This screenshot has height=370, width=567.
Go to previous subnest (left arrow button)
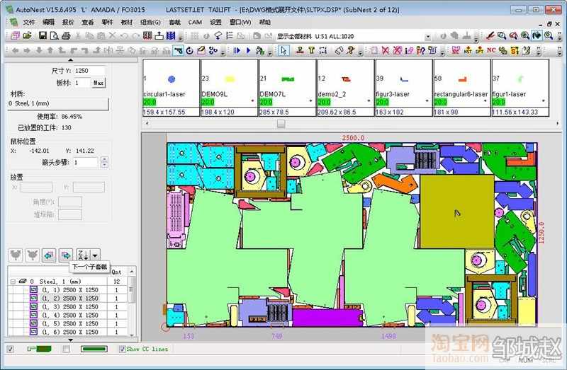click(49, 255)
